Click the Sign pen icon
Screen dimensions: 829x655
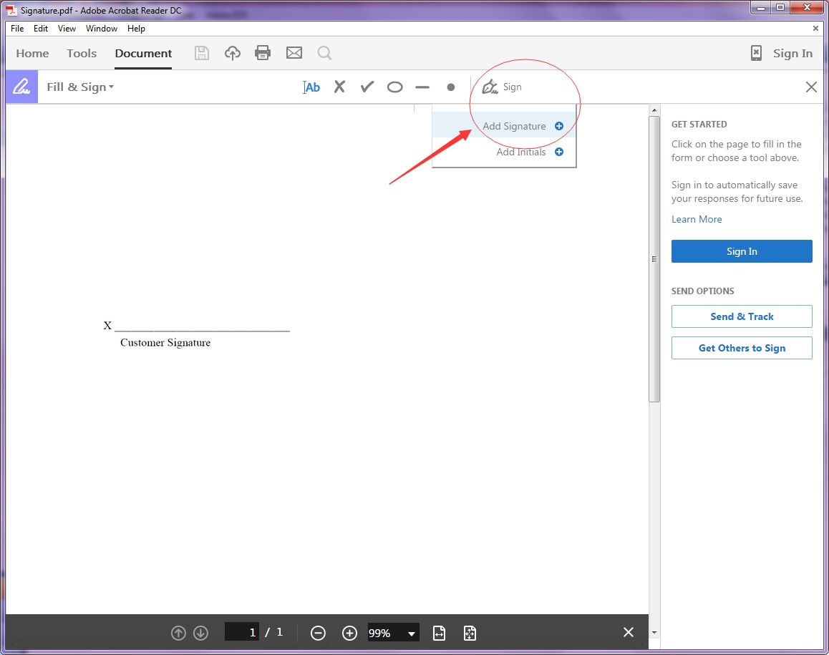(490, 87)
